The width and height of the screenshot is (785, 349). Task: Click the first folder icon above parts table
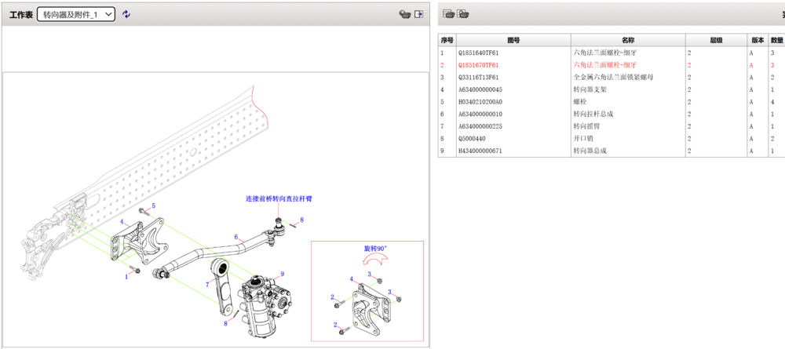point(448,13)
